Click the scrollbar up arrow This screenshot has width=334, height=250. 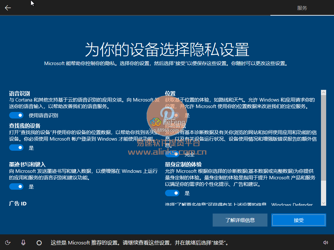tap(324, 92)
